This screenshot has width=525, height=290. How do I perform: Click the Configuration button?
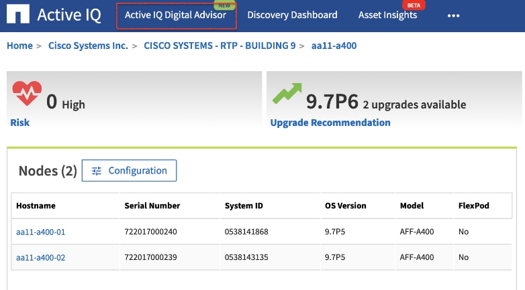130,170
